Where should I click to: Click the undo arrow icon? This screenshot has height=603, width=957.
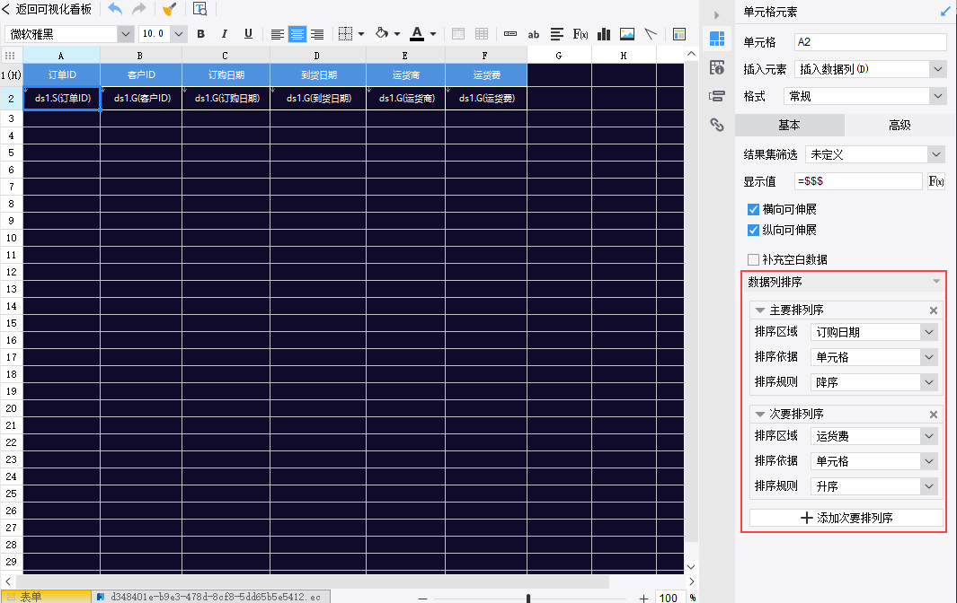tap(115, 9)
